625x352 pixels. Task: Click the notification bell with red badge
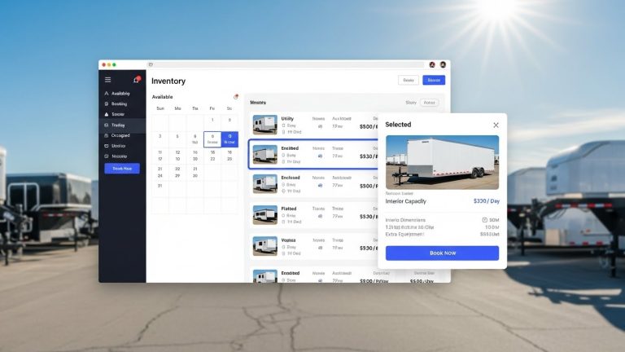click(136, 80)
